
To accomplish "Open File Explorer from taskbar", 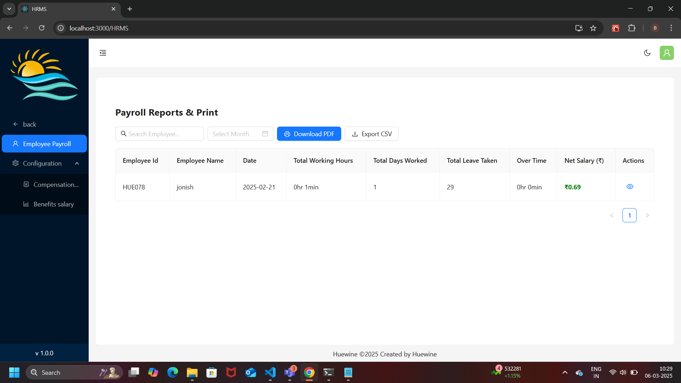I will 192,372.
